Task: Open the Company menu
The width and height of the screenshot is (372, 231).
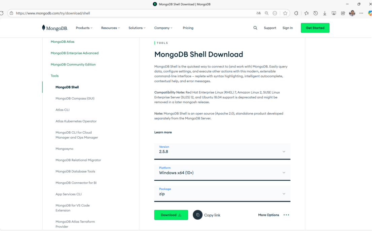Action: pos(163,28)
